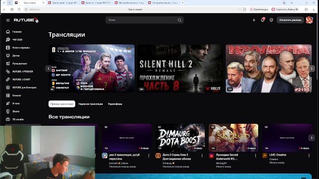Viewport: 319px width, 179px height.
Task: Select the Радиоэфиры tab
Action: (x=115, y=104)
